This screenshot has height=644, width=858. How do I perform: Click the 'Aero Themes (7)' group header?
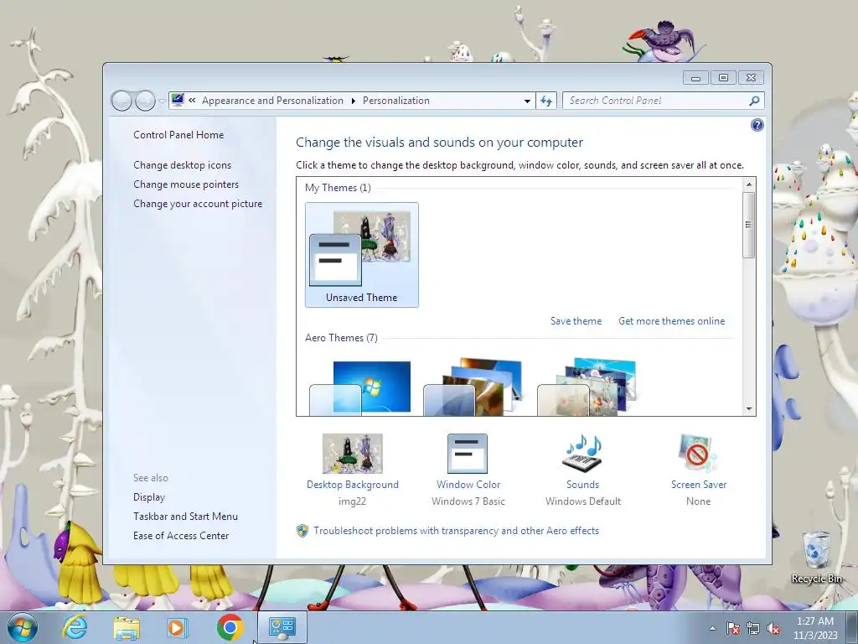tap(341, 337)
